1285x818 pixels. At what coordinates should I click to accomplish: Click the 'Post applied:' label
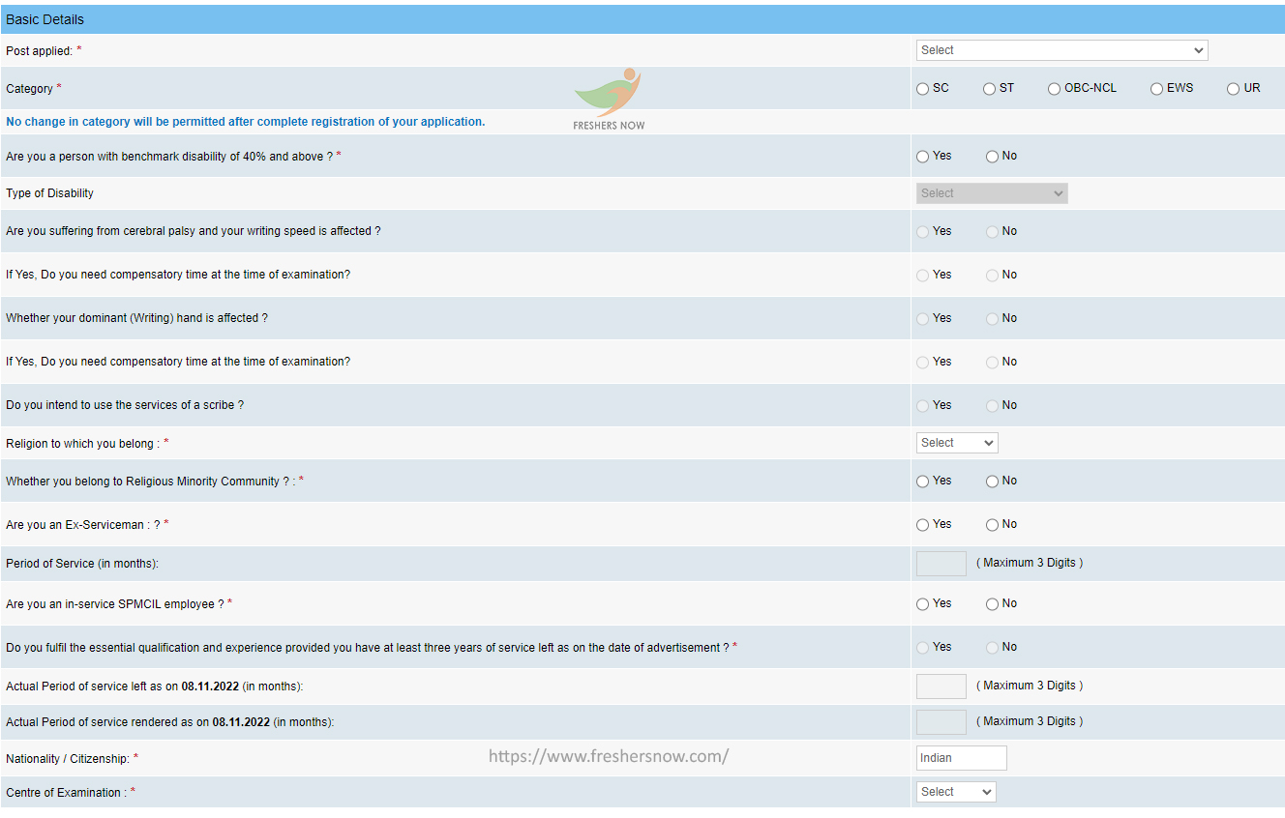[x=40, y=50]
